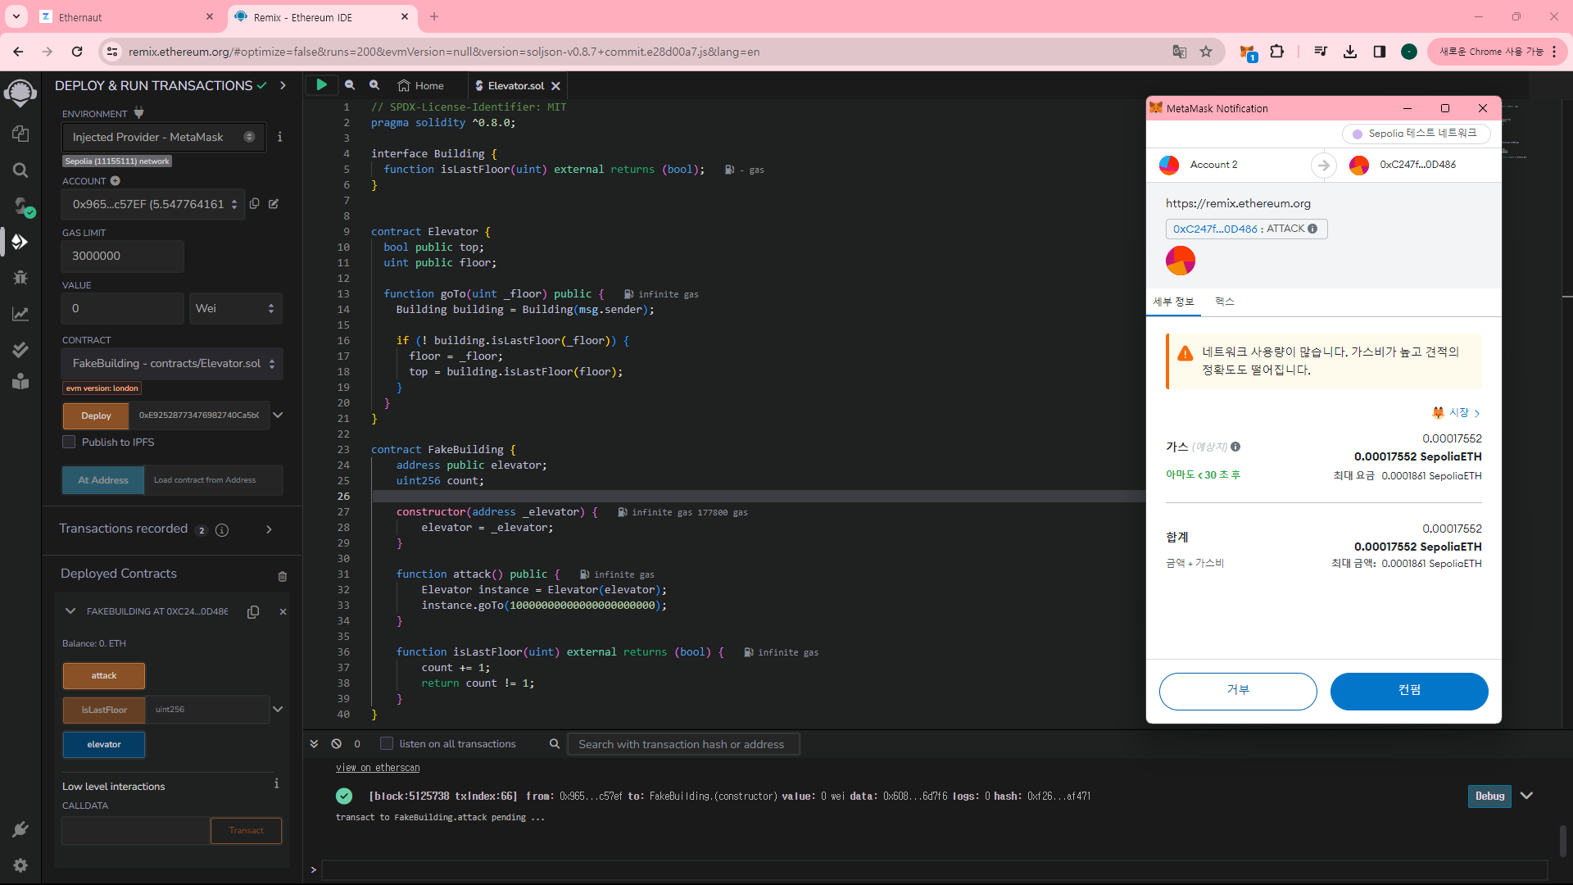Collapse the Deploy & Run side panel arrow
Image resolution: width=1573 pixels, height=885 pixels.
tap(283, 85)
